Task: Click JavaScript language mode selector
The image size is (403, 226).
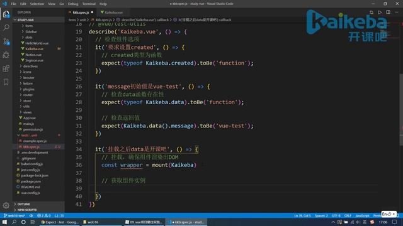Action: click(362, 216)
